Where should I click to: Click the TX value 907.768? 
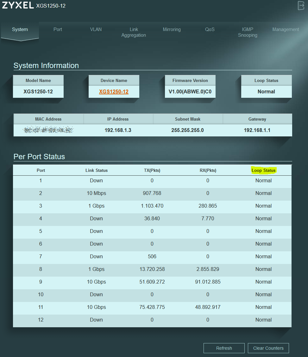tap(152, 193)
